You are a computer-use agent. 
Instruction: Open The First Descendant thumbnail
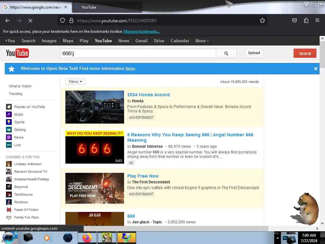[95, 188]
